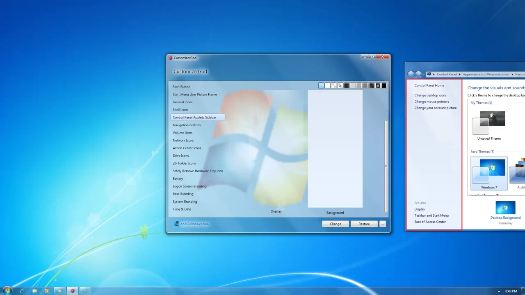Click the Control Panel icon in the address bar
The height and width of the screenshot is (295, 525).
point(429,74)
